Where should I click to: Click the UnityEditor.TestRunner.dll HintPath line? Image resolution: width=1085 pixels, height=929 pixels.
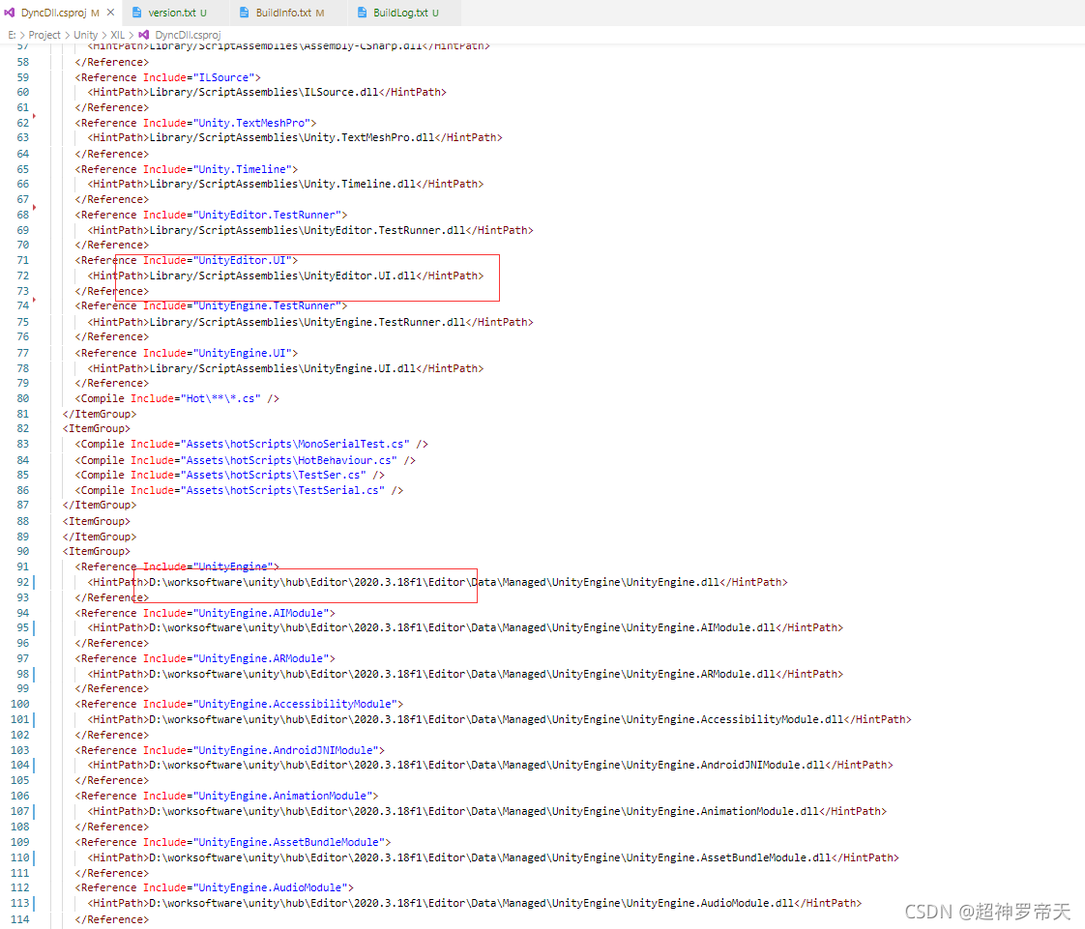click(x=310, y=230)
